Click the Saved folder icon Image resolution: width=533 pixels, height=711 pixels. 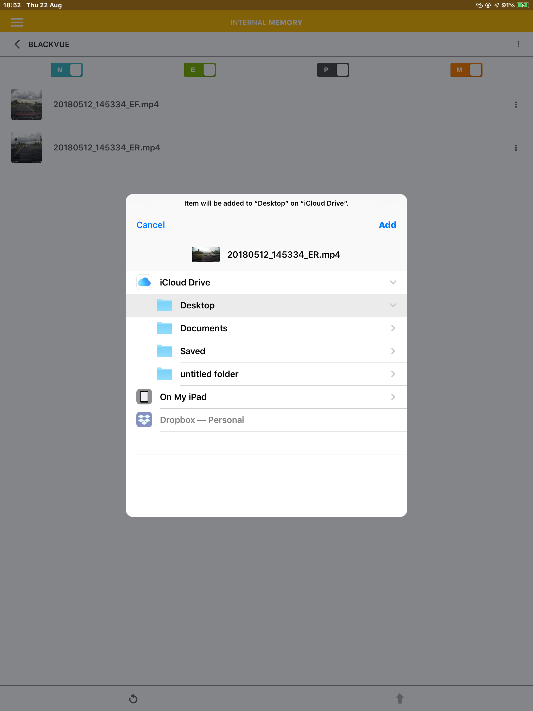pyautogui.click(x=164, y=351)
